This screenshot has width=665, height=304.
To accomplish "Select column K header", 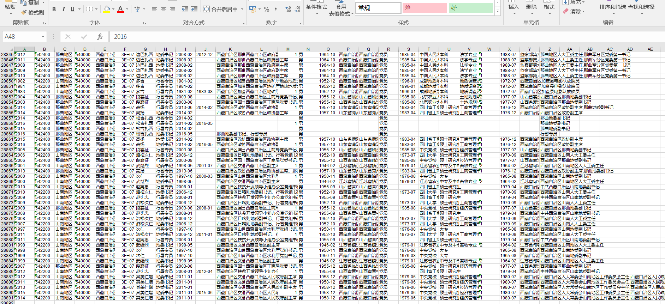I will [x=230, y=49].
